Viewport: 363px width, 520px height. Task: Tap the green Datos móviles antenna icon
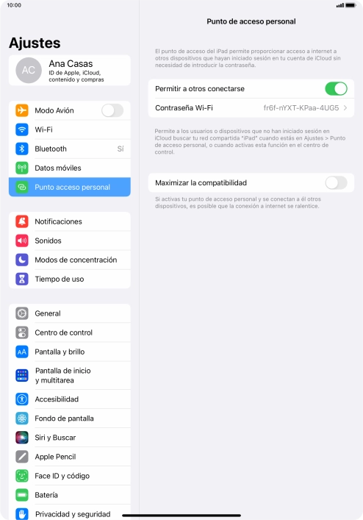click(22, 168)
